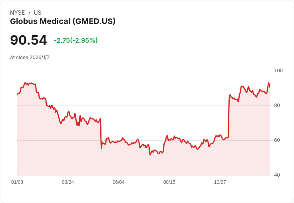This screenshot has height=203, width=294.
Task: Select the 08/15 date on x-axis
Action: click(169, 182)
